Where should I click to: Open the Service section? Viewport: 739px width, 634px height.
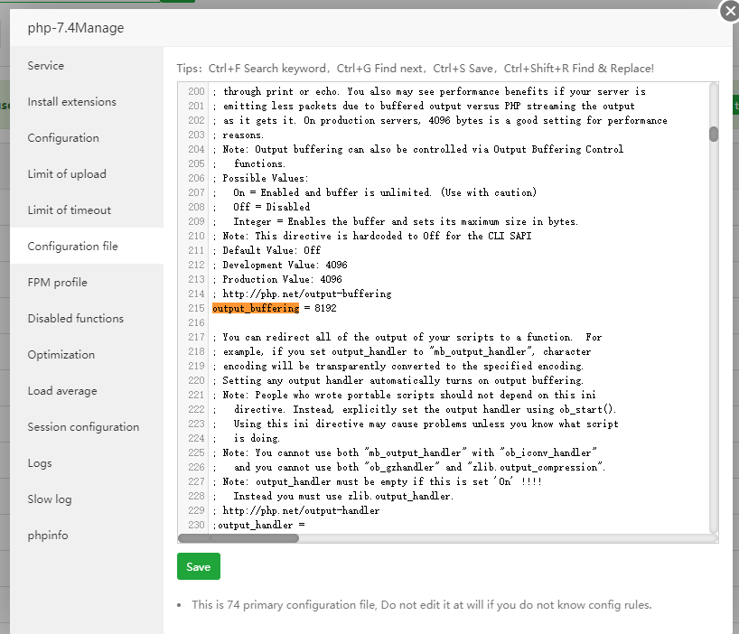[x=46, y=66]
